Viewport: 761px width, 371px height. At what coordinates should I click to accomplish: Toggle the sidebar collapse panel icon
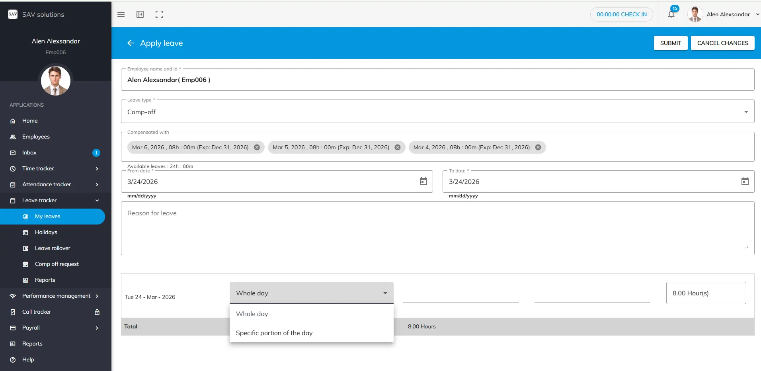[140, 14]
